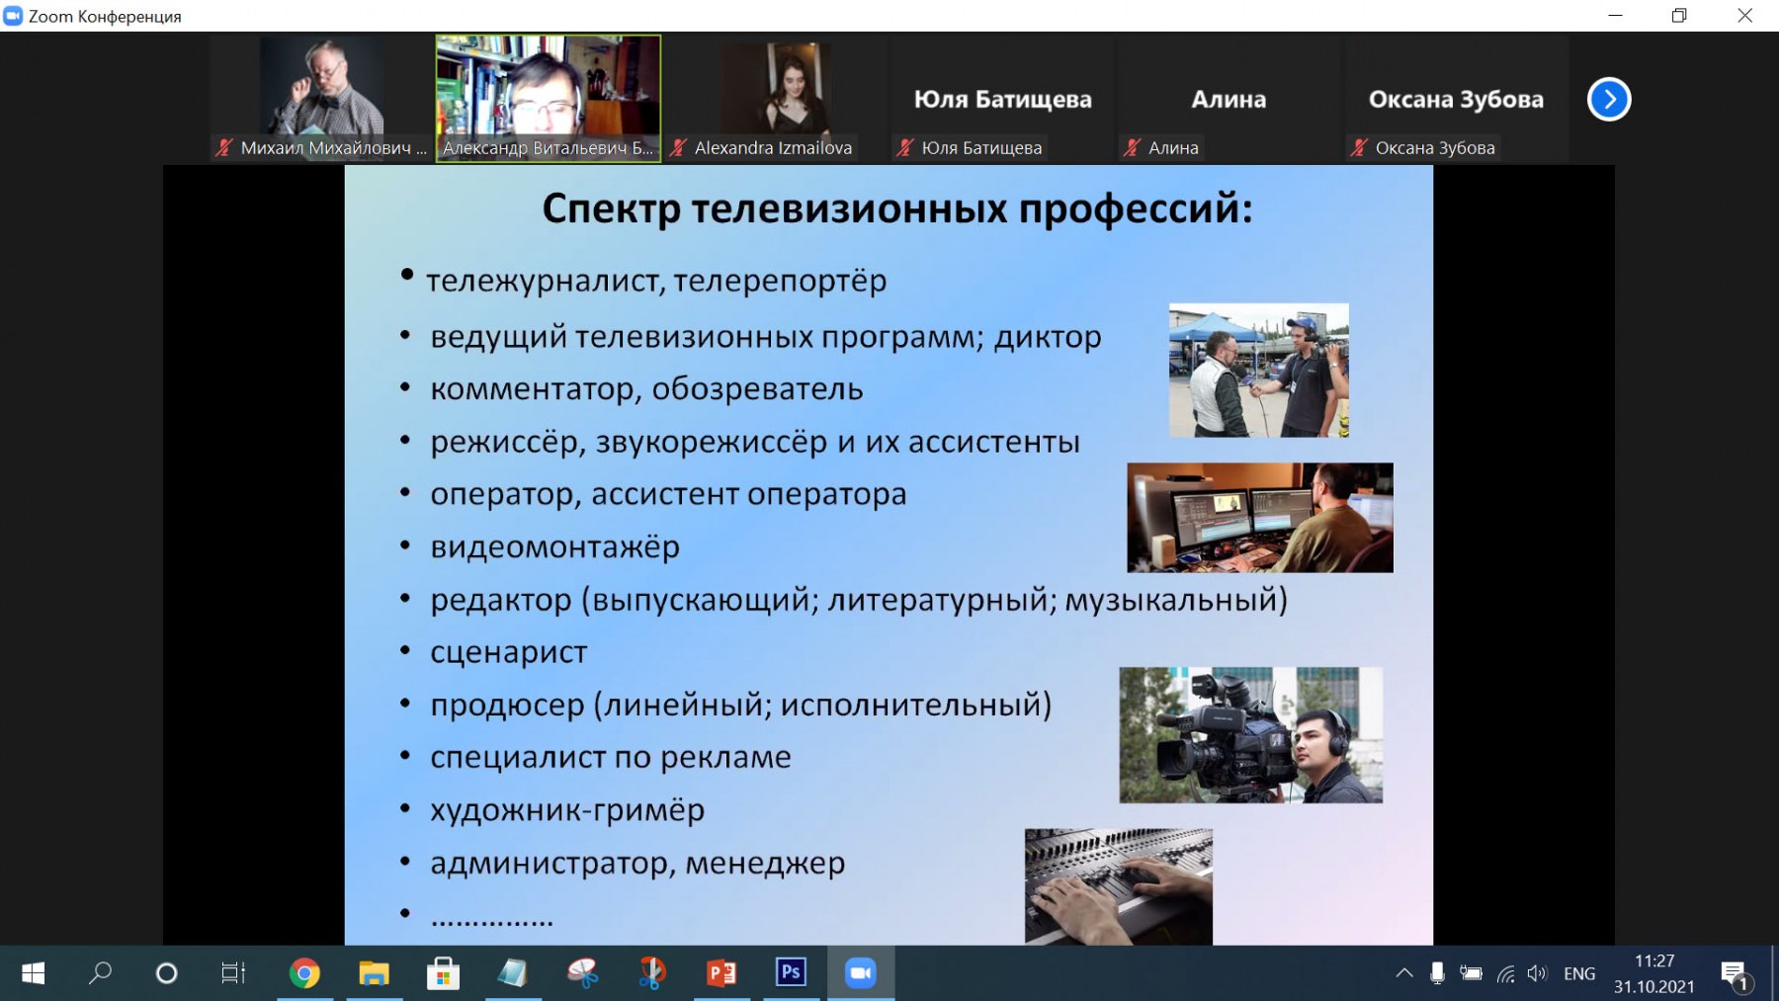The height and width of the screenshot is (1001, 1779).
Task: Click the bullet оператор, ассистент оператора
Action: [x=668, y=494]
